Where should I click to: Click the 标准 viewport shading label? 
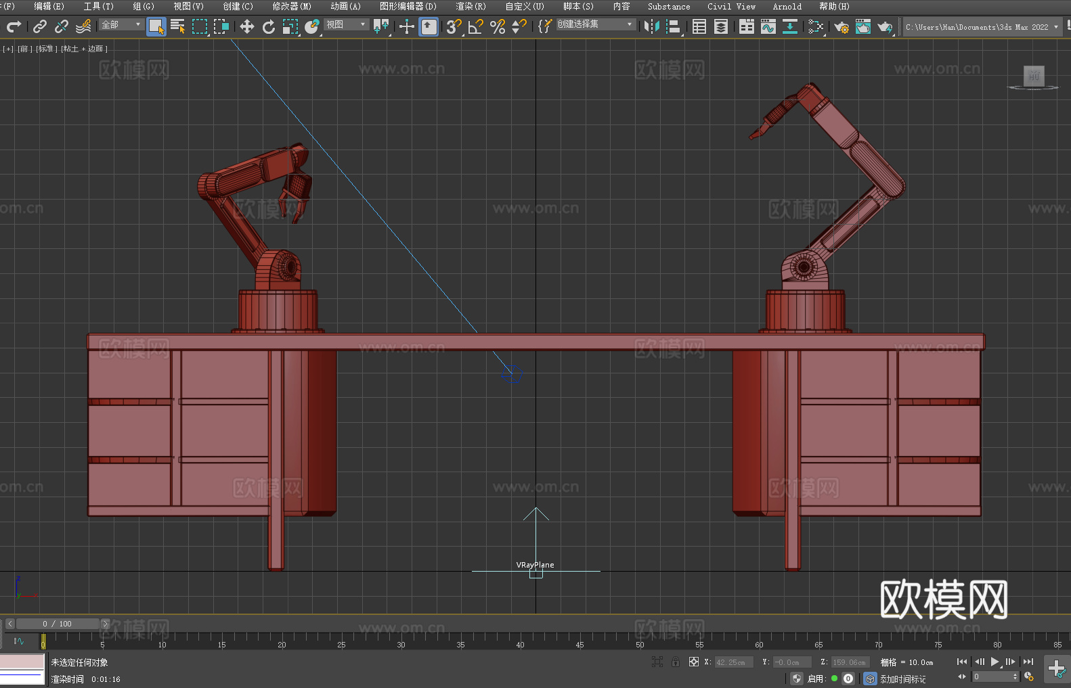46,49
